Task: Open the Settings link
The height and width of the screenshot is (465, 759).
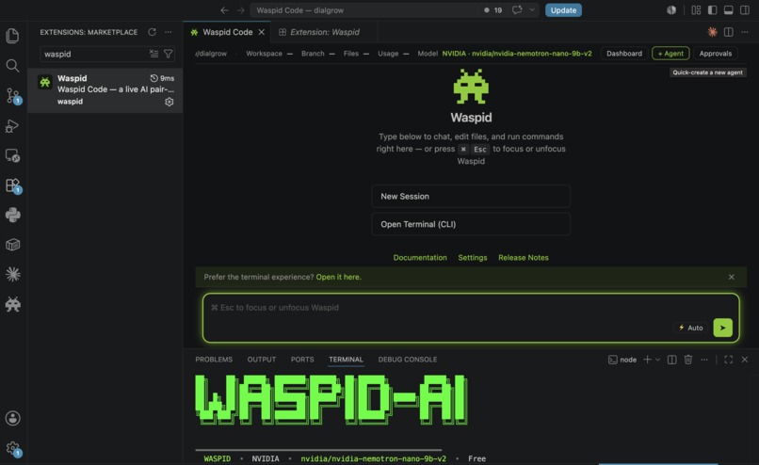Action: pyautogui.click(x=473, y=257)
